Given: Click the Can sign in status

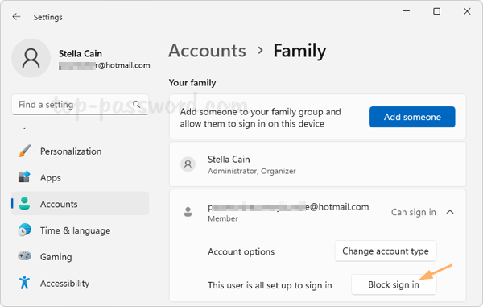Looking at the screenshot, I should (x=414, y=212).
